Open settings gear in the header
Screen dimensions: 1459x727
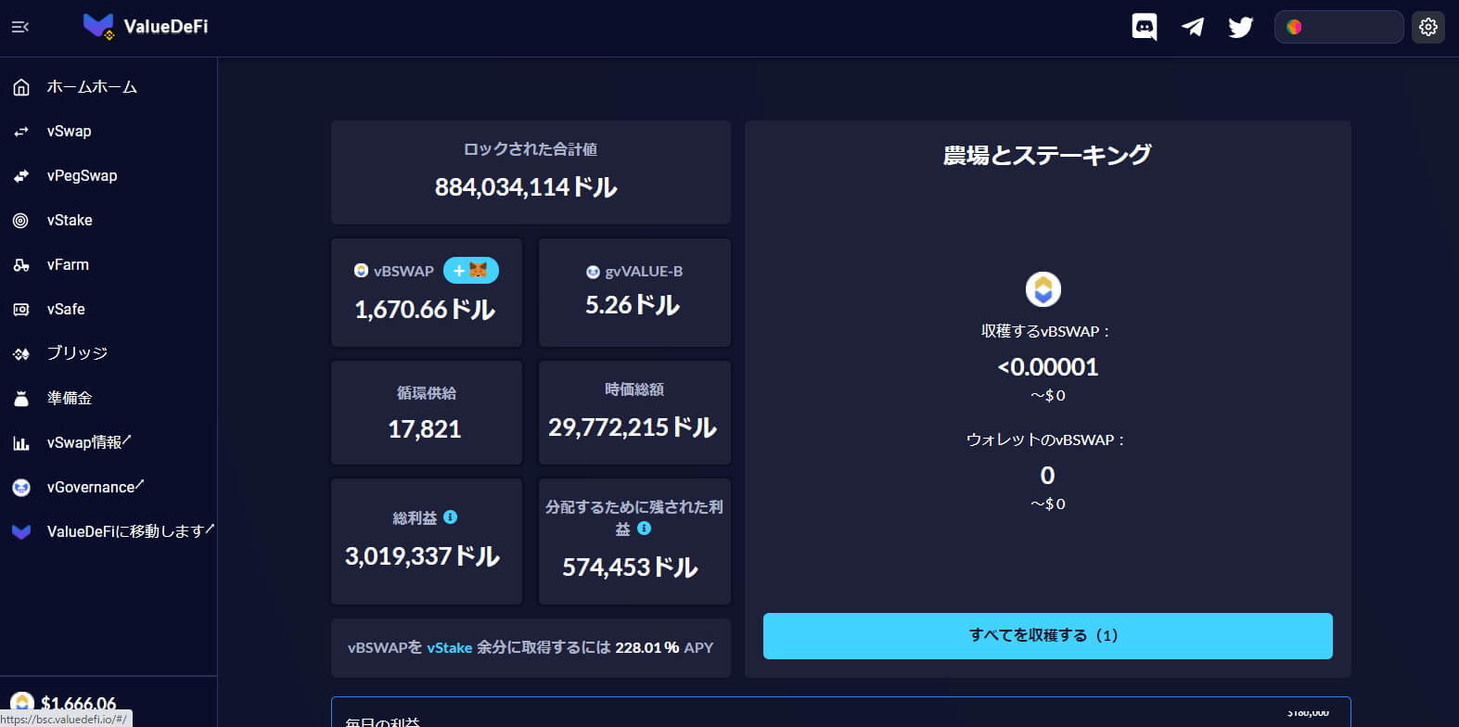coord(1428,27)
